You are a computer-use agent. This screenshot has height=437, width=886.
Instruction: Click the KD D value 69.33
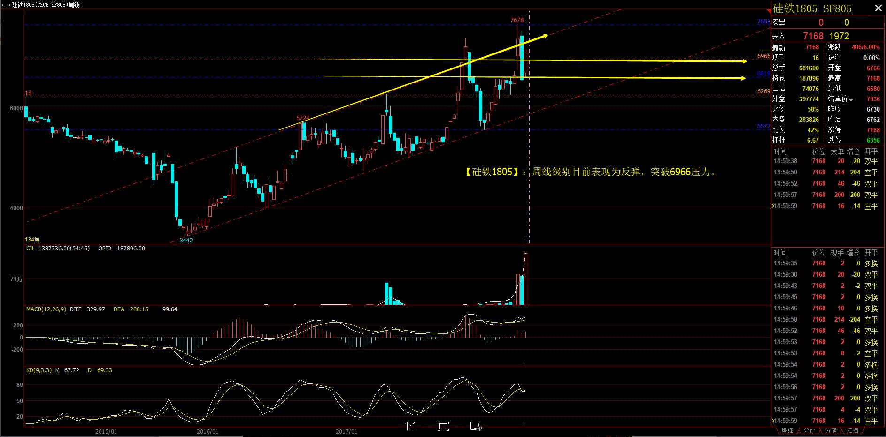click(x=104, y=370)
